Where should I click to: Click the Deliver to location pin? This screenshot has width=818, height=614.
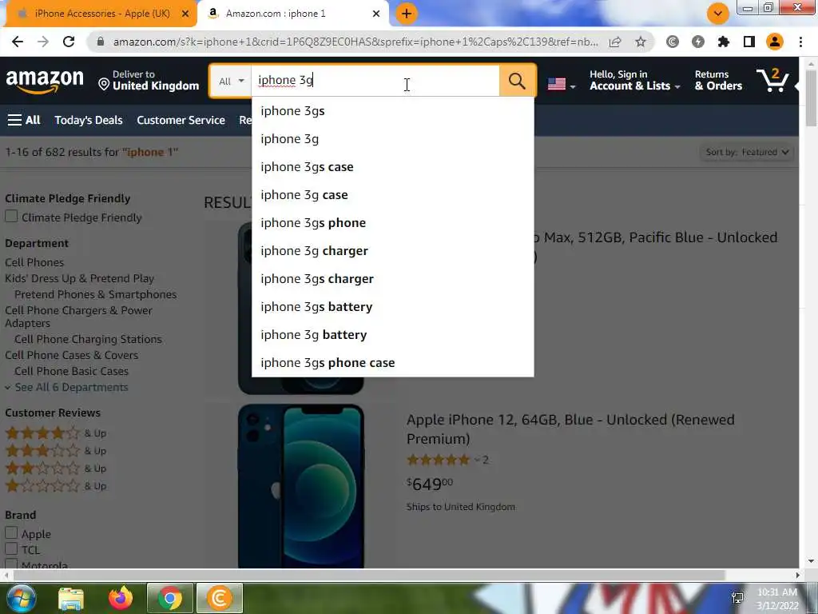(x=104, y=84)
